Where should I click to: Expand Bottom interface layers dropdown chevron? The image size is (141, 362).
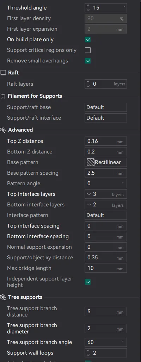click(x=89, y=205)
